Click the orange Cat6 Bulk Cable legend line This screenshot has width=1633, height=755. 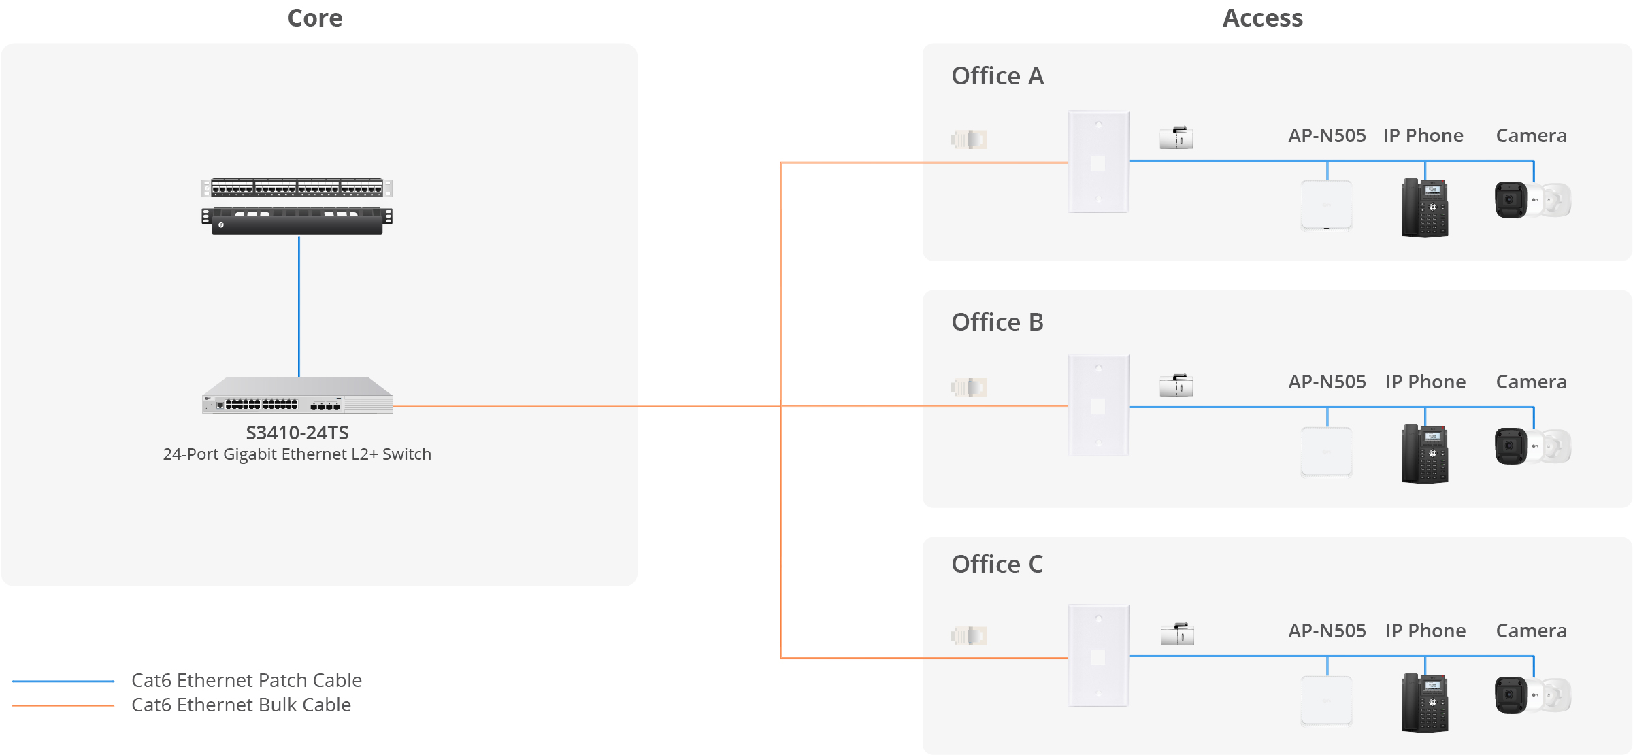click(63, 705)
